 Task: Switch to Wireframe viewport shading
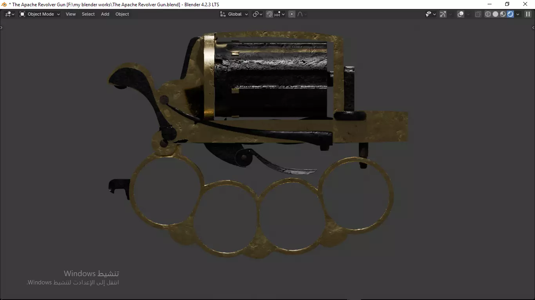point(488,14)
